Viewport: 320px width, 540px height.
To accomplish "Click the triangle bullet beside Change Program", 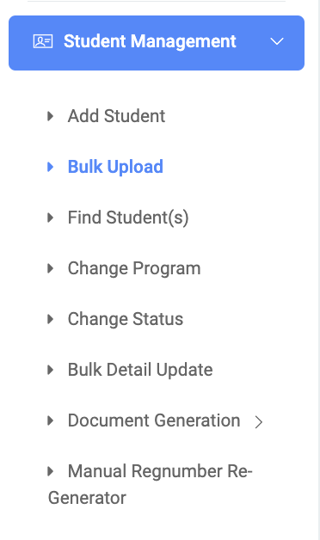I will click(x=50, y=268).
